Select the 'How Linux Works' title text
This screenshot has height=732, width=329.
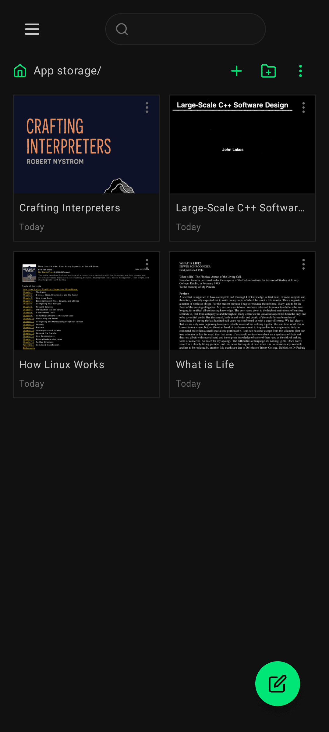[62, 365]
